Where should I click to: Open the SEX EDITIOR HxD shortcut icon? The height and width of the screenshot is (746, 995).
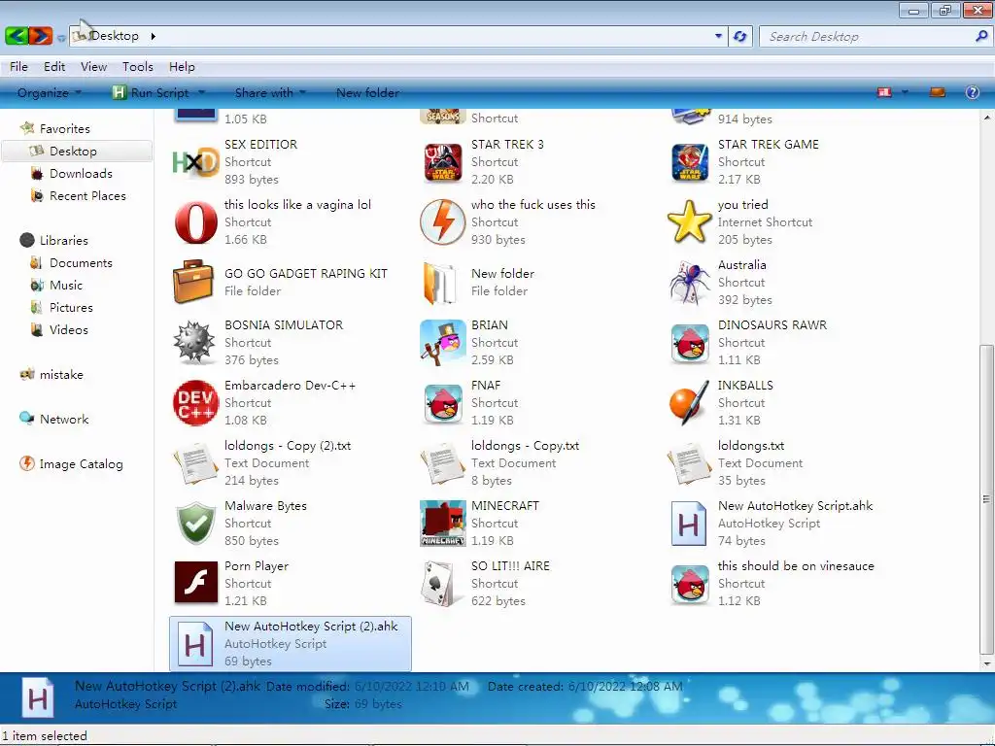coord(195,162)
